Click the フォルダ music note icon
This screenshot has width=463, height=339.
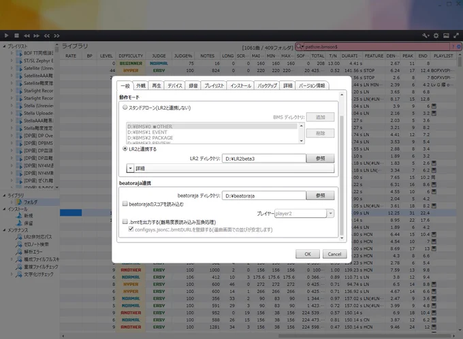pos(19,202)
